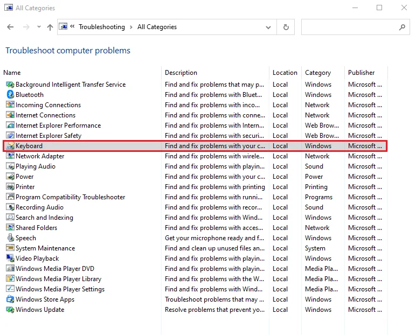The image size is (416, 335).
Task: Click the search magnifier icon
Action: pyautogui.click(x=402, y=27)
